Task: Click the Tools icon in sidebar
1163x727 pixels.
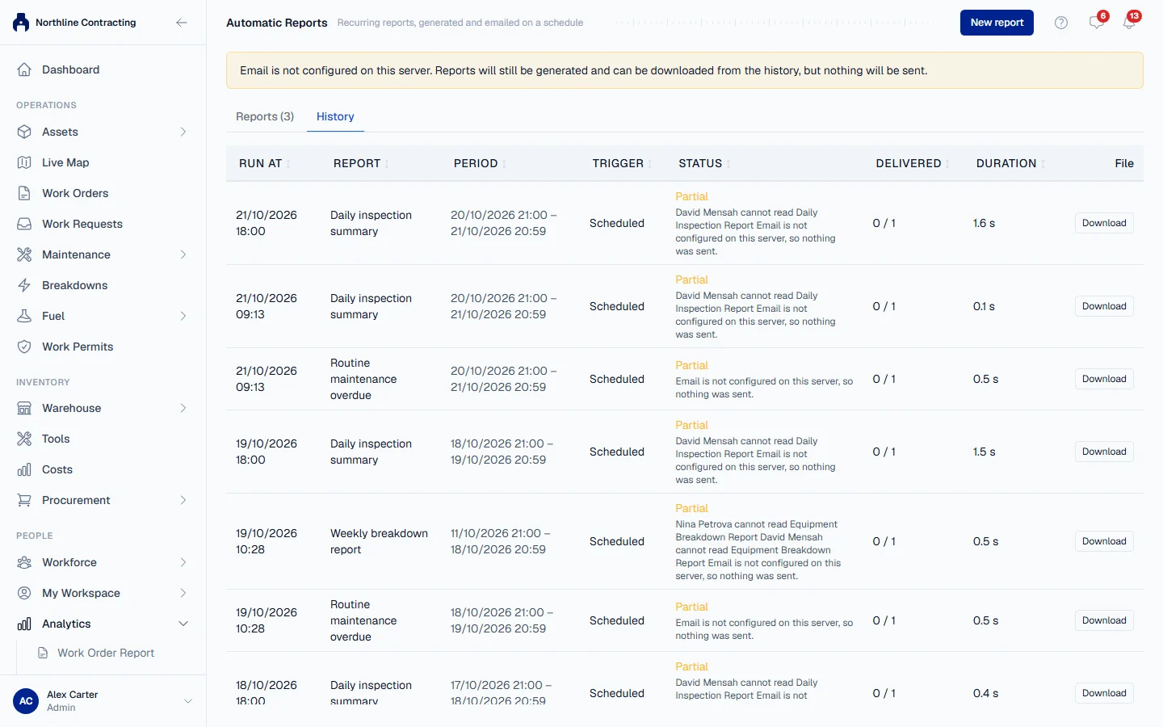Action: 24,439
